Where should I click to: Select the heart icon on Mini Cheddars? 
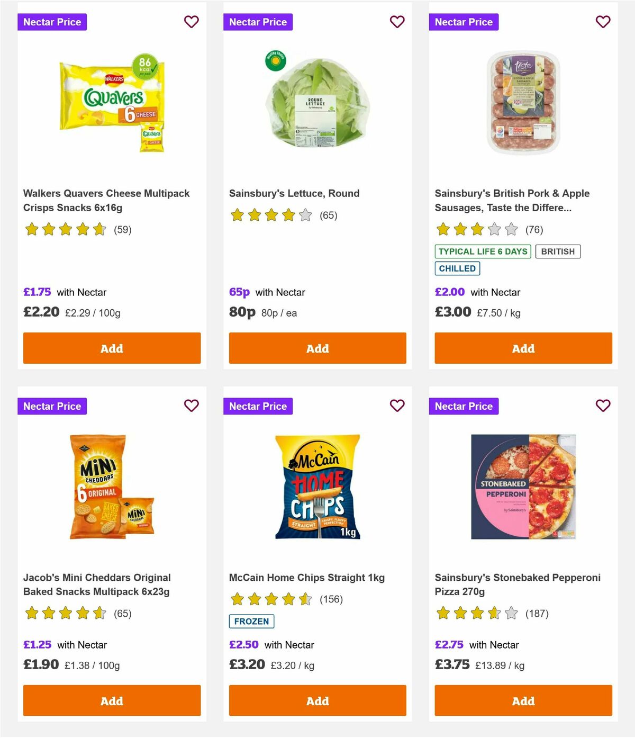[191, 406]
